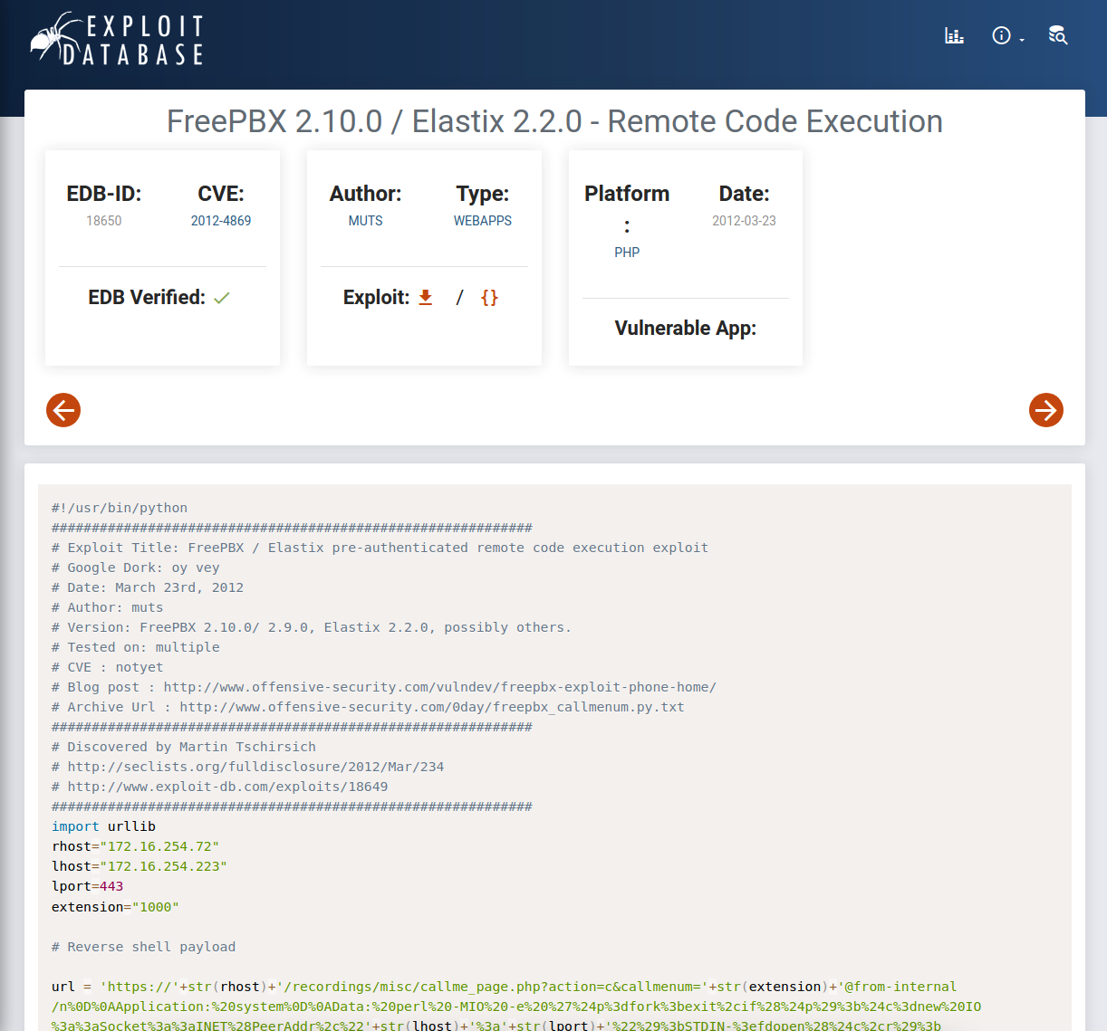Screen dimensions: 1107x1031
Task: Click the EDB Verified checkmark
Action: tap(222, 298)
